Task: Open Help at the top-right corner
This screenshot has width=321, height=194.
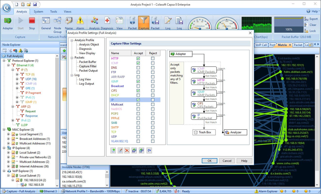Action: click(313, 11)
